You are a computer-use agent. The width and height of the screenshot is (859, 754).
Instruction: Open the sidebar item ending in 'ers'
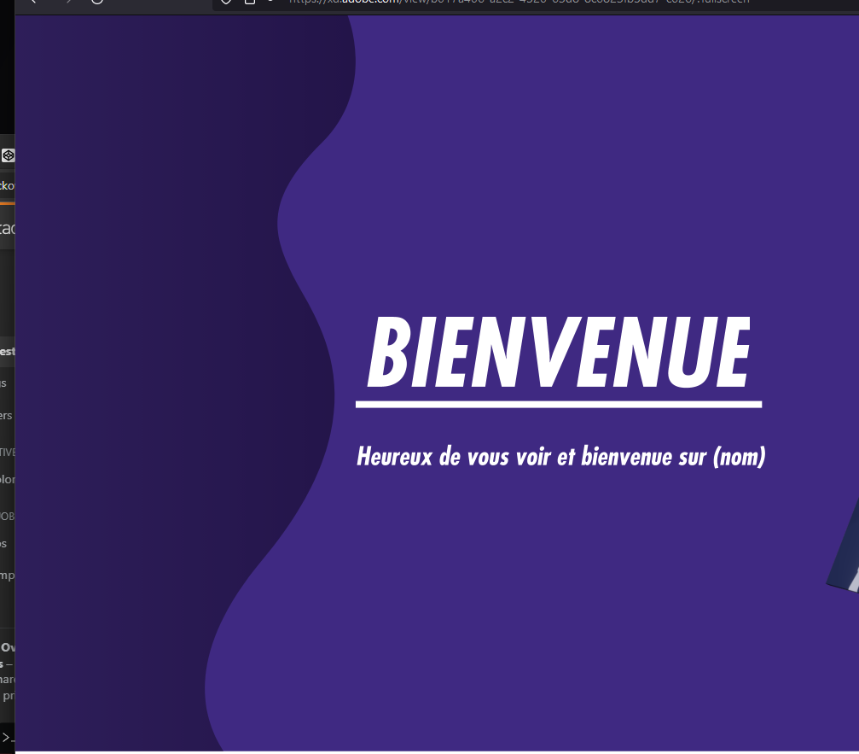coord(6,416)
